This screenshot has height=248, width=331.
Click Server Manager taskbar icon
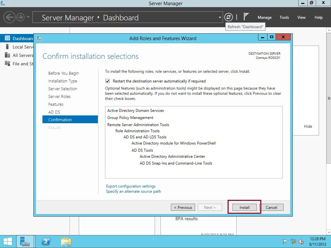pyautogui.click(x=25, y=242)
